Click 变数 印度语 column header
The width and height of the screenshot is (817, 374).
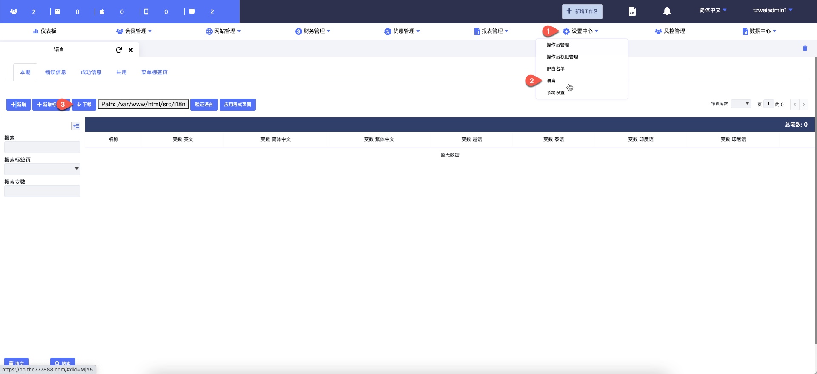(x=641, y=139)
